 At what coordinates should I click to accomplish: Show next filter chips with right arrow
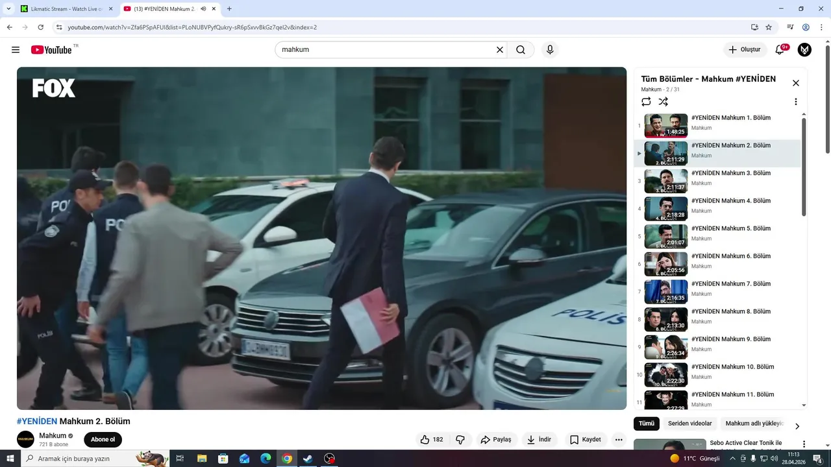tap(797, 426)
